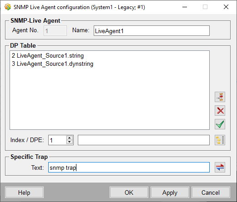Viewport: 237px width, 202px height.
Task: Click the empty DPE text field
Action: click(x=144, y=140)
